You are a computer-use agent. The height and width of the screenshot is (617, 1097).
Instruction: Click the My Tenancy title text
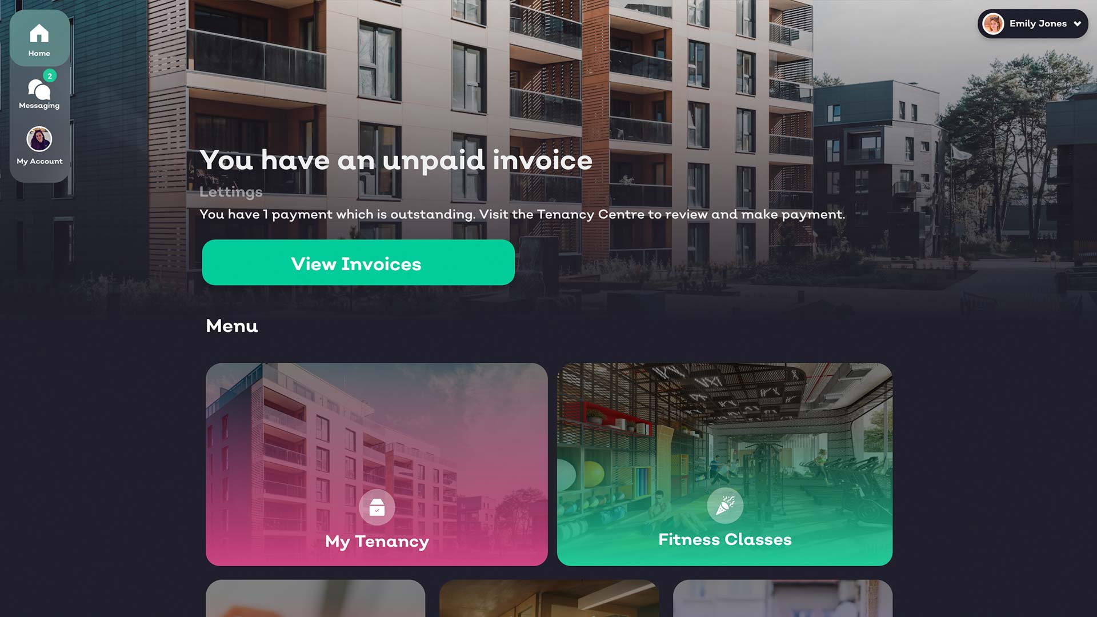377,542
